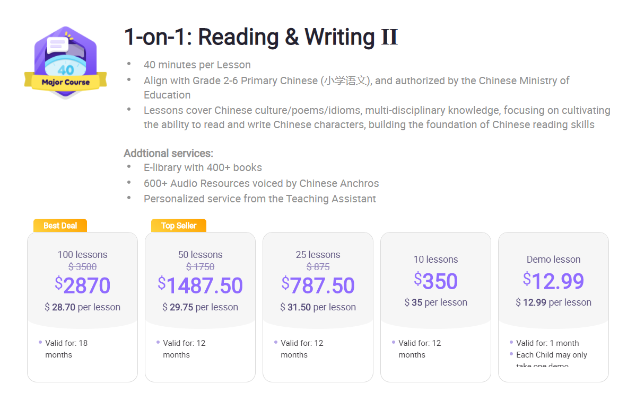Image resolution: width=636 pixels, height=393 pixels.
Task: Click the $350 price text
Action: [x=435, y=281]
